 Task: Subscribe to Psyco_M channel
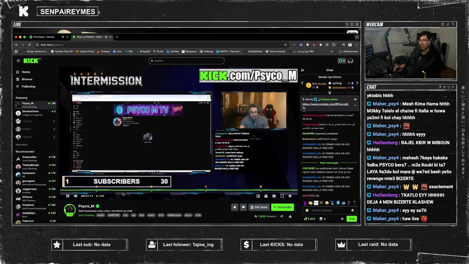[x=282, y=207]
